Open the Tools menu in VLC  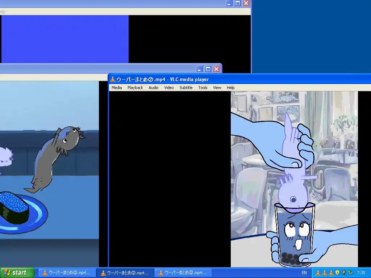pyautogui.click(x=203, y=88)
